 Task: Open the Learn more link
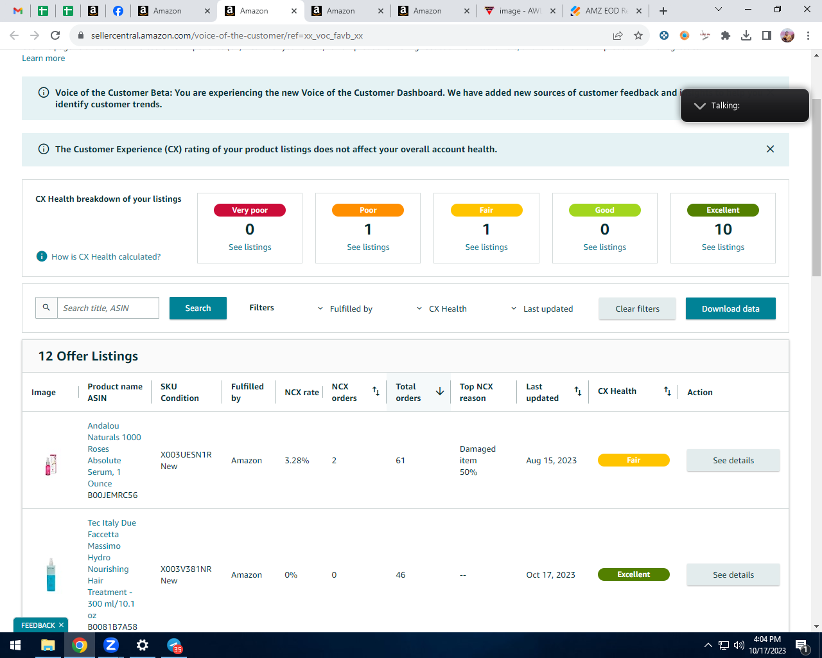(x=44, y=58)
